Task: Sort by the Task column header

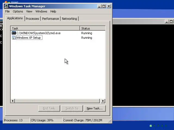Action: pos(45,28)
